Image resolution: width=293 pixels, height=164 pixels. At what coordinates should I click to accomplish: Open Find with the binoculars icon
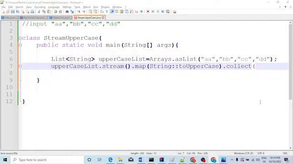tap(67, 11)
